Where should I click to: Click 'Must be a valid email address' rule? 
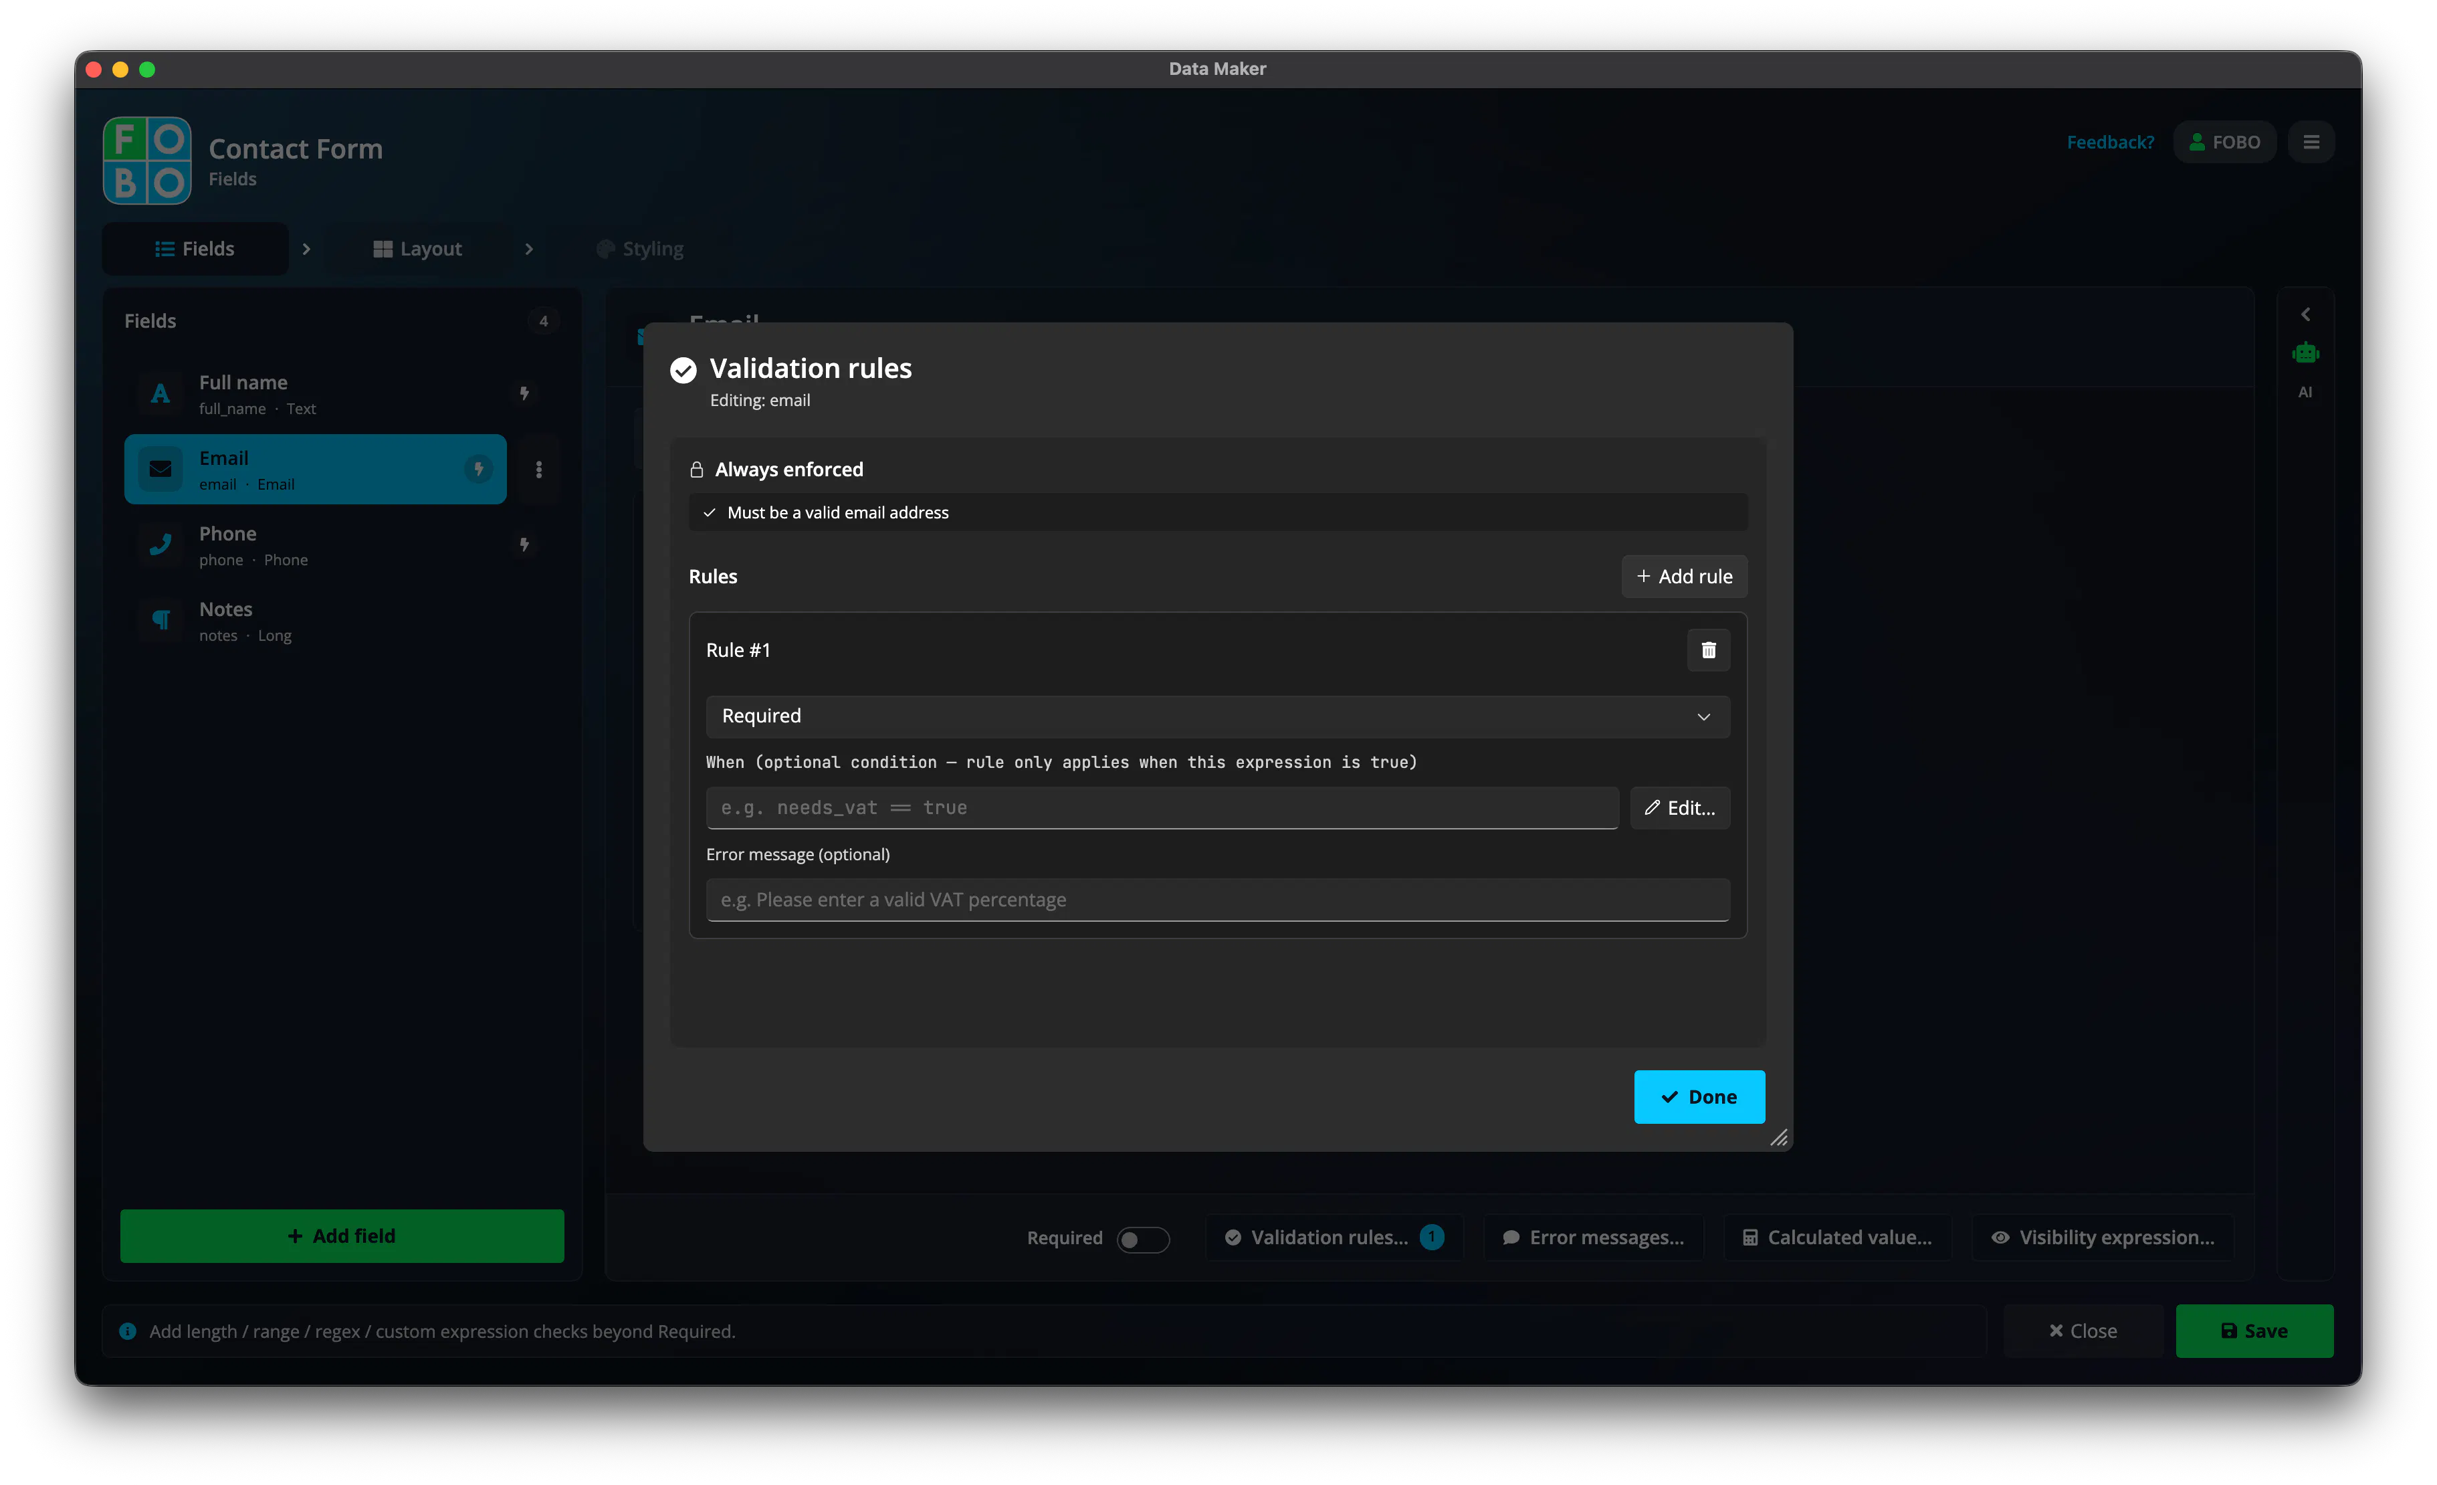click(x=1218, y=512)
